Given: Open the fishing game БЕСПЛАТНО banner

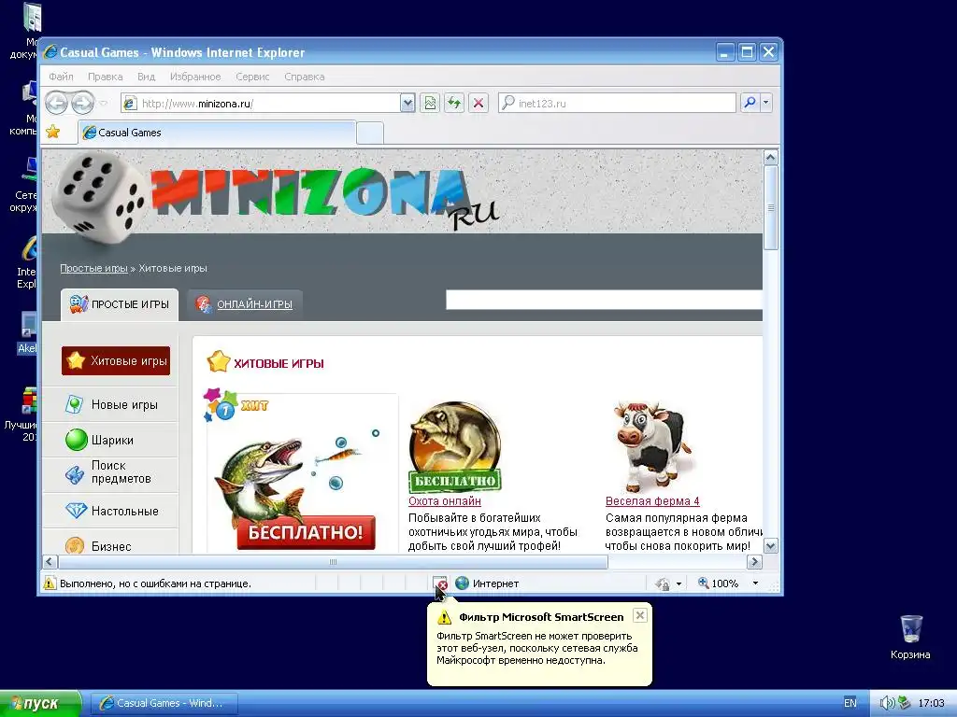Looking at the screenshot, I should [x=306, y=532].
